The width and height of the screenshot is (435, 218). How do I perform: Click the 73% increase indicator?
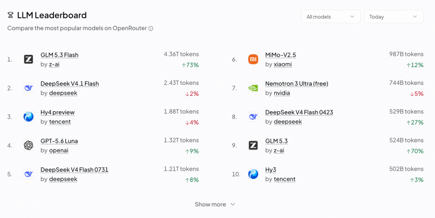[x=190, y=65]
